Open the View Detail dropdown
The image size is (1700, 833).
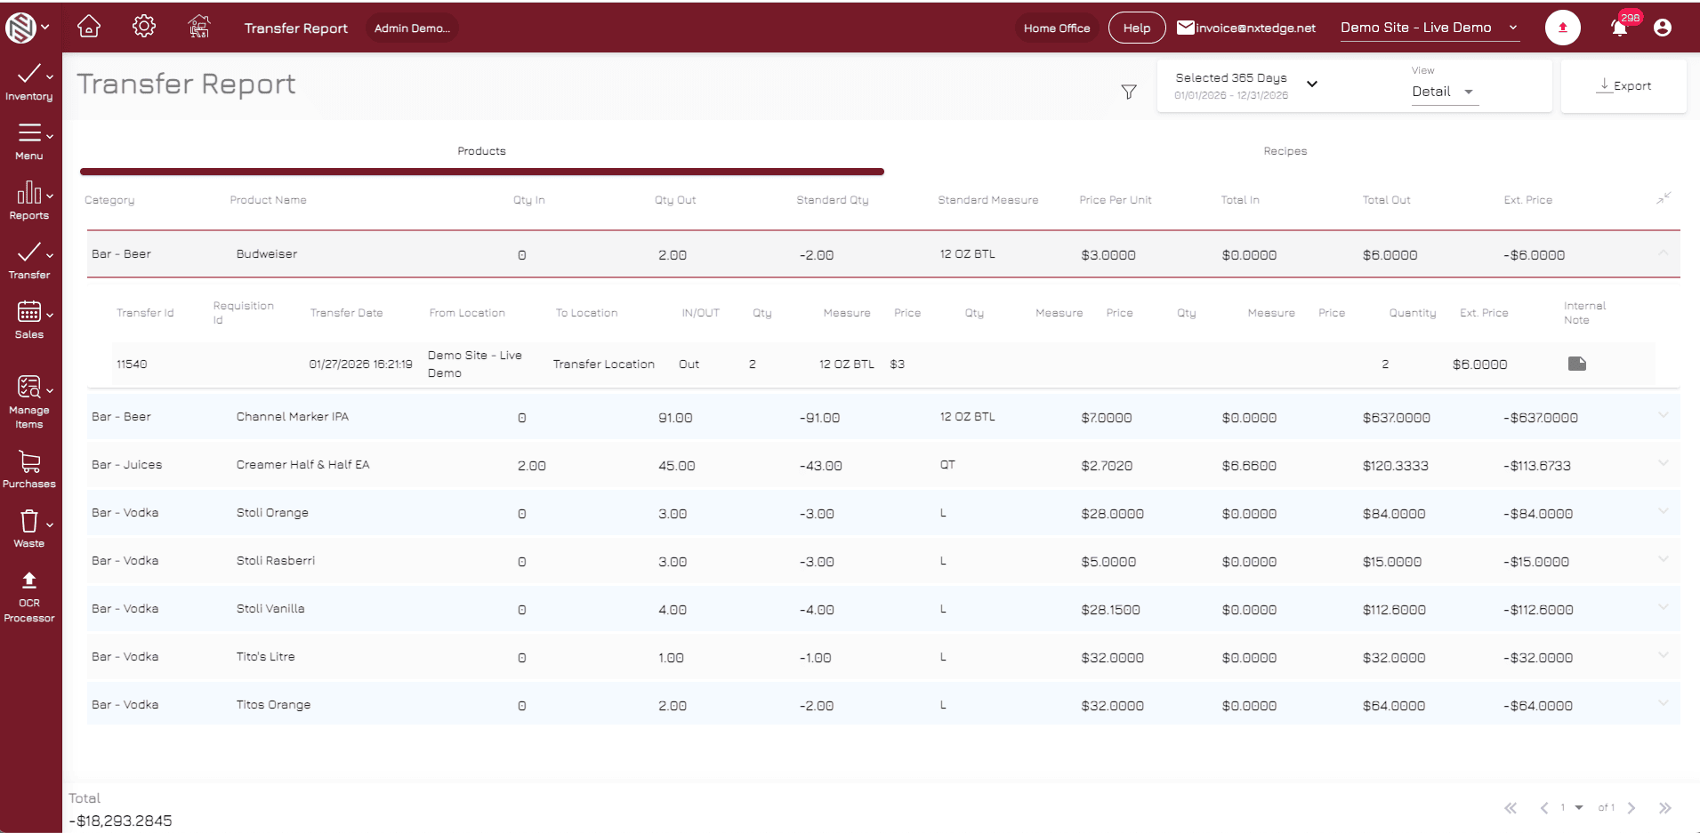1444,92
